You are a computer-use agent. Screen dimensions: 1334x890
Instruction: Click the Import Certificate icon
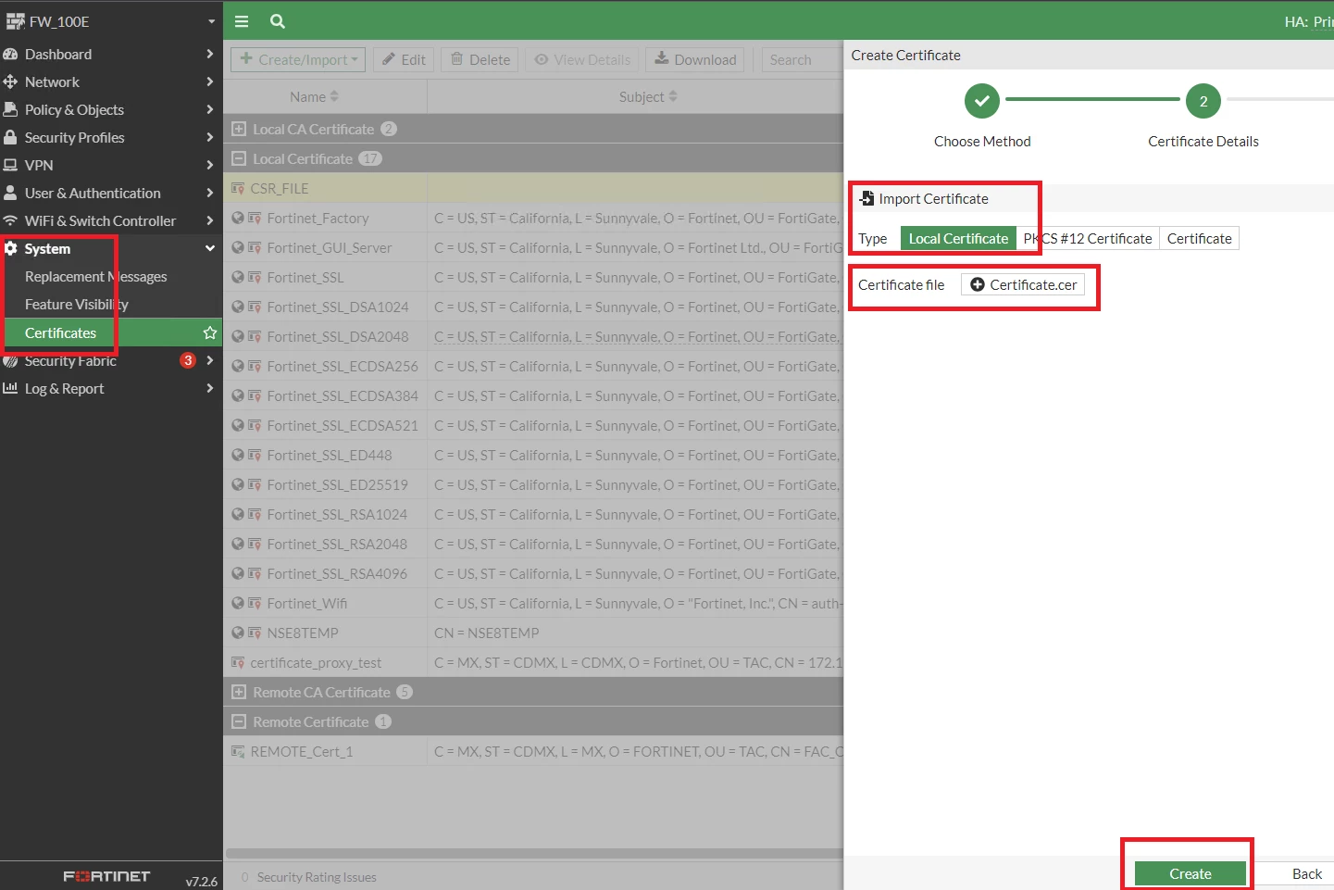(866, 198)
